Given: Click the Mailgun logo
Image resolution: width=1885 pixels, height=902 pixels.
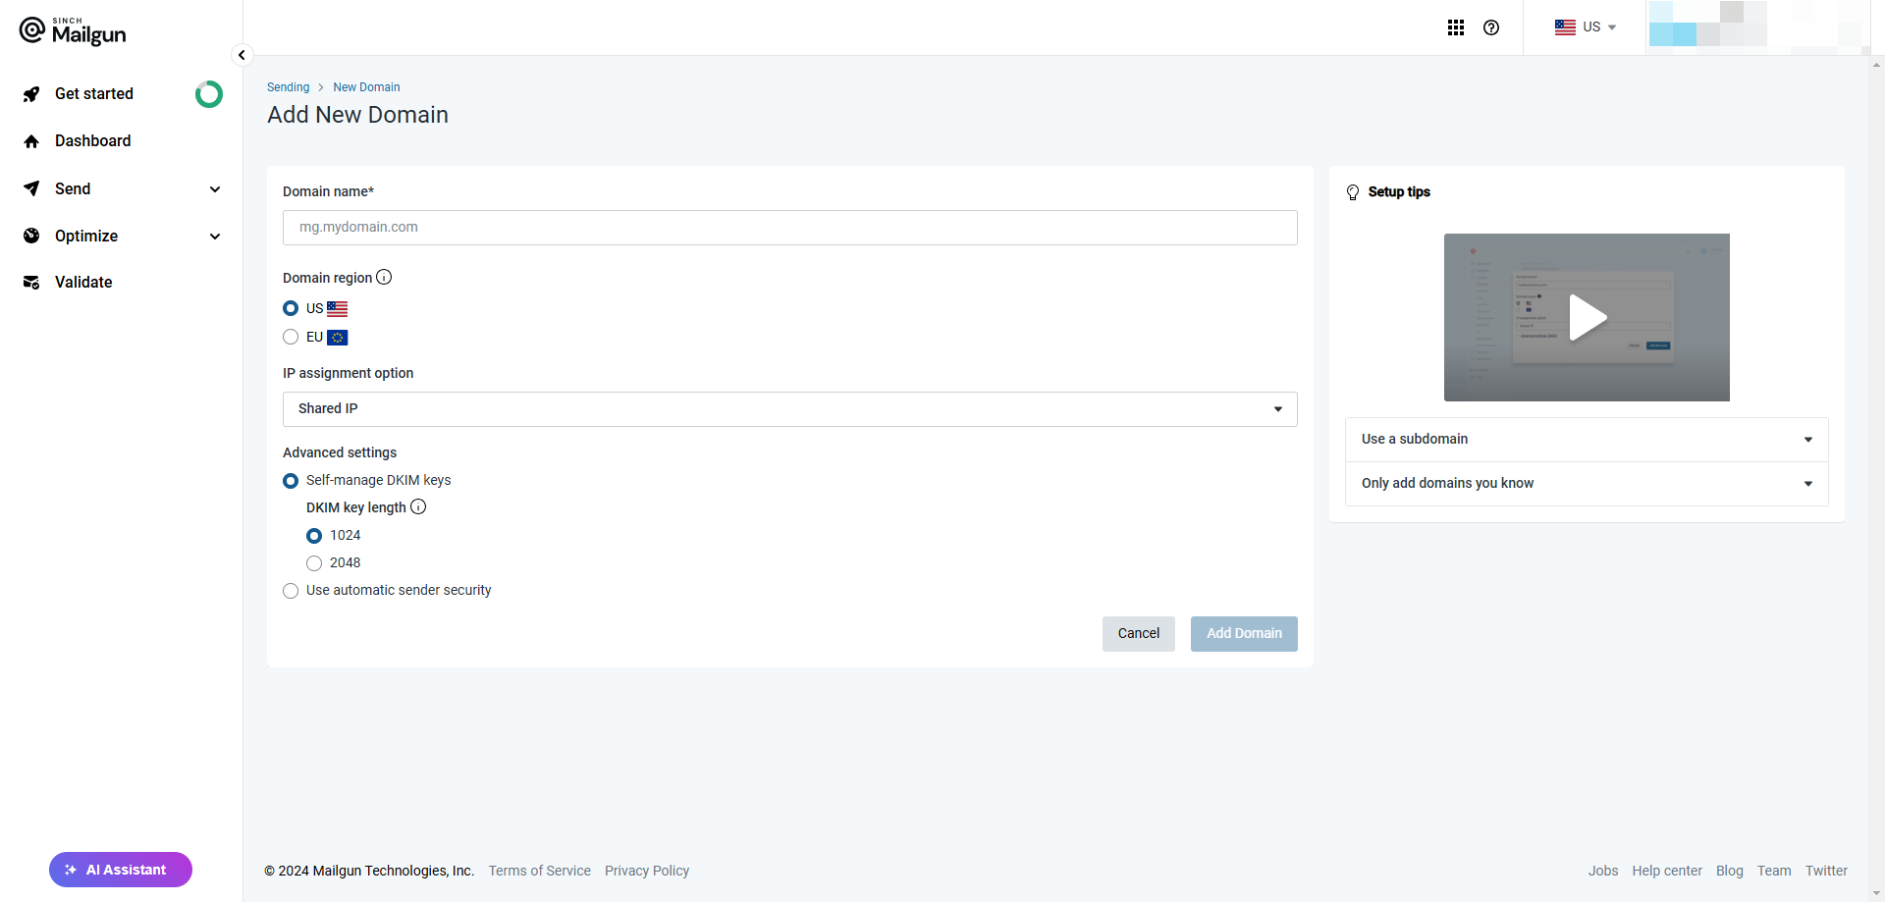Looking at the screenshot, I should [73, 31].
